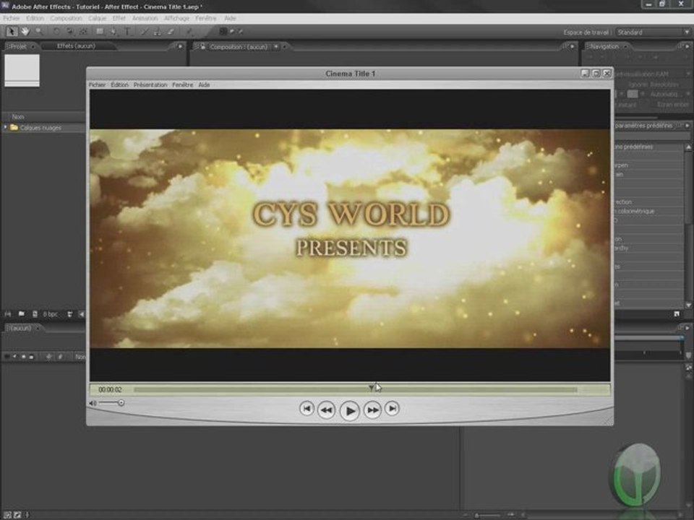The height and width of the screenshot is (520, 694).
Task: Jump to the start in Cinema Title player
Action: click(x=307, y=409)
